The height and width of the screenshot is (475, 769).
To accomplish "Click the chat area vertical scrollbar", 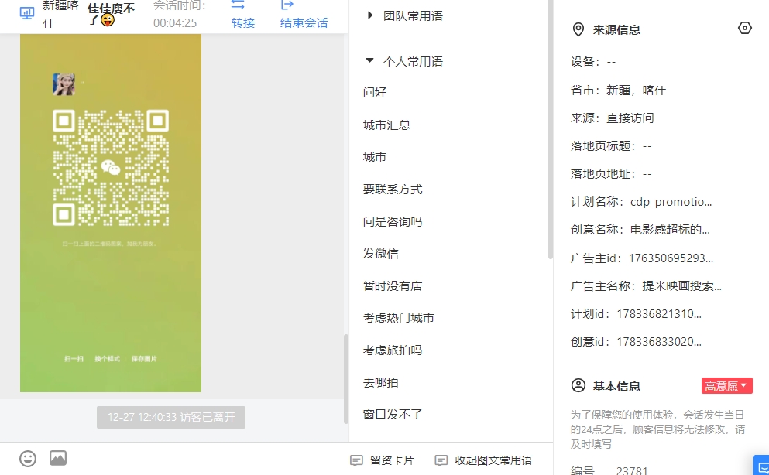I will coord(345,378).
